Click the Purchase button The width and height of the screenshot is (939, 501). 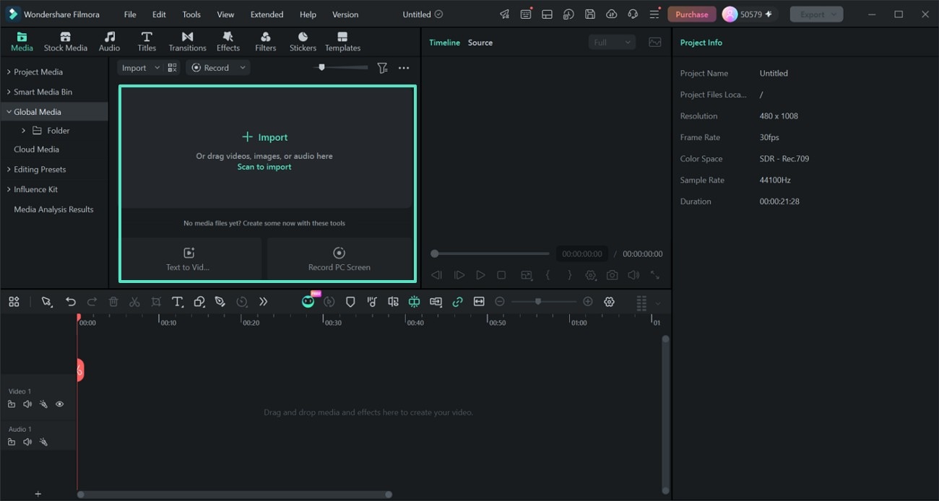pyautogui.click(x=691, y=14)
